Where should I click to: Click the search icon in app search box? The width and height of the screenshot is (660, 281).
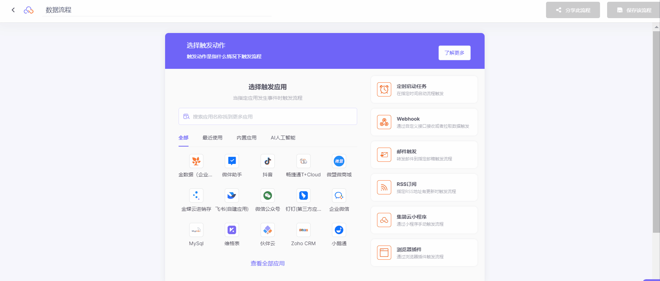coord(186,116)
